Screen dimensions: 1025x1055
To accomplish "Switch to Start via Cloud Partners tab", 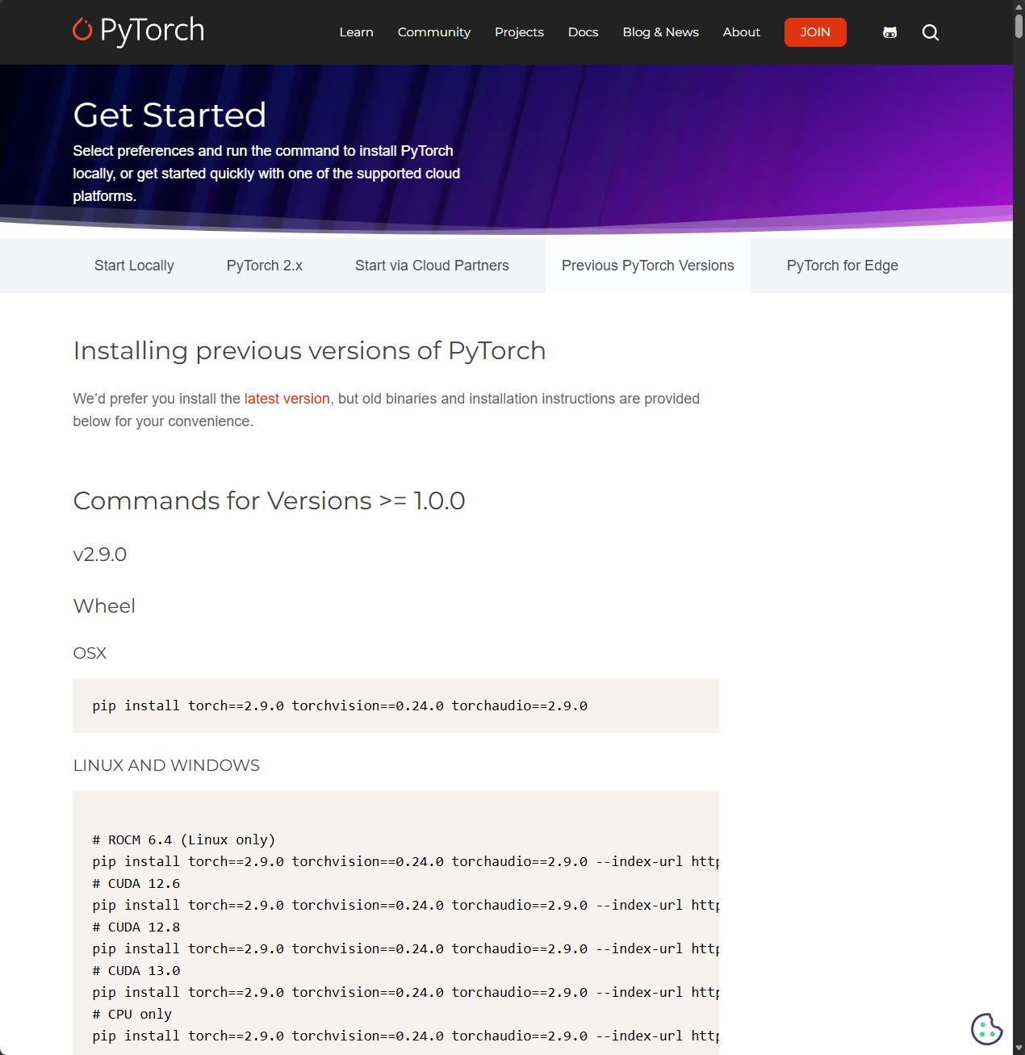I will point(432,266).
